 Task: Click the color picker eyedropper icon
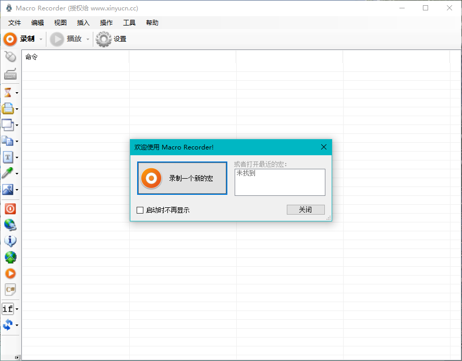pos(8,173)
